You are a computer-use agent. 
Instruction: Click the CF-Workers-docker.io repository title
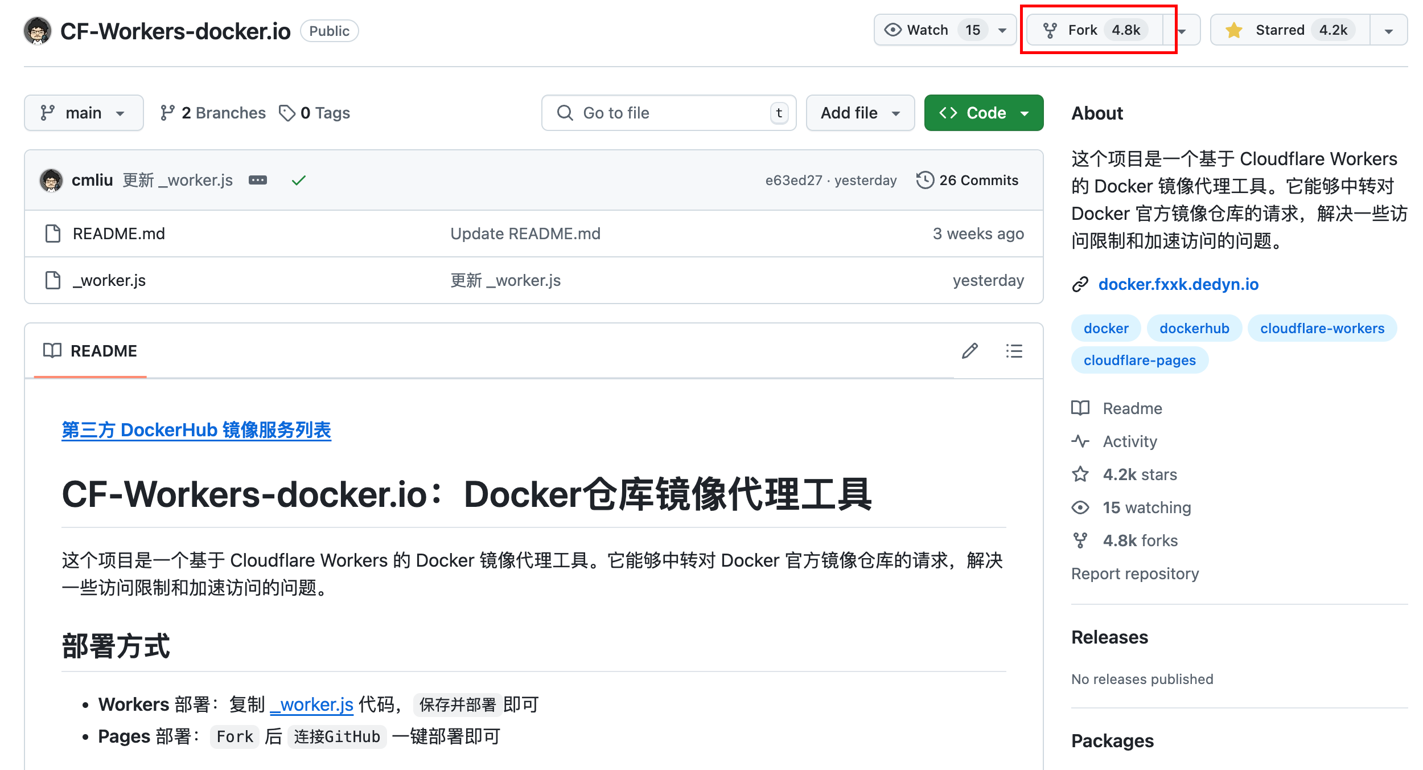coord(175,31)
